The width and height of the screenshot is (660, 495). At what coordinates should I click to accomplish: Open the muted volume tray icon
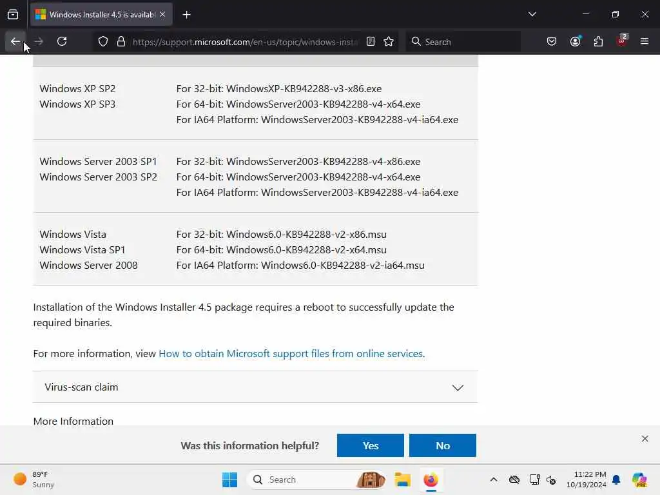552,480
